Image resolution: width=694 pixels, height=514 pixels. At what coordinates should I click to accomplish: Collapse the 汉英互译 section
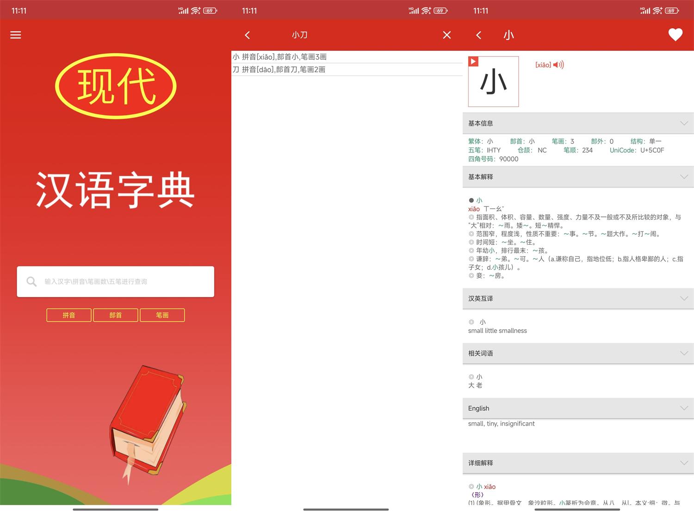(x=684, y=298)
